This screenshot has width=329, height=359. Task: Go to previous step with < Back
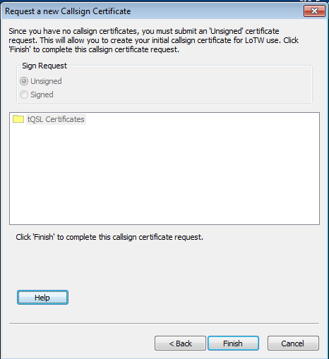pyautogui.click(x=180, y=343)
